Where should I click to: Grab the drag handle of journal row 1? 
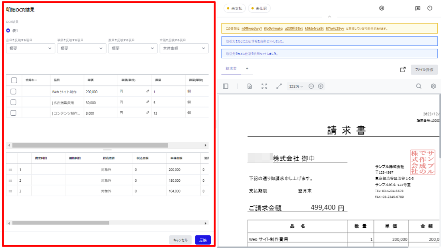tap(11, 170)
